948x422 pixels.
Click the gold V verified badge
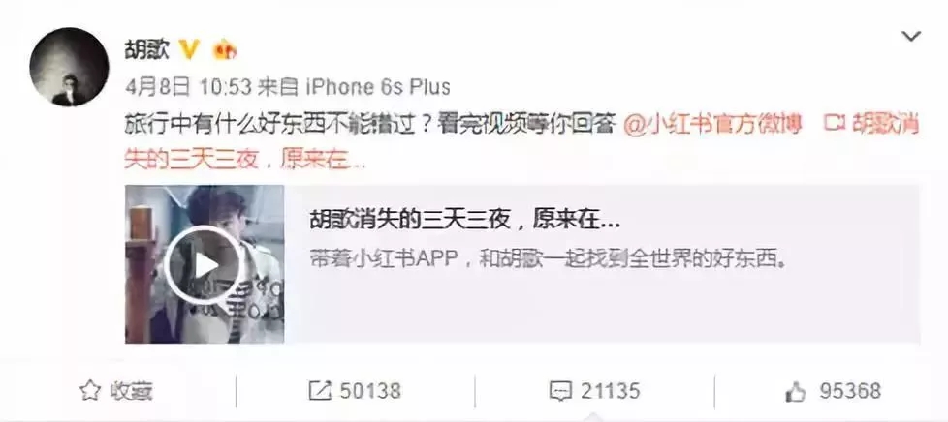click(x=189, y=50)
